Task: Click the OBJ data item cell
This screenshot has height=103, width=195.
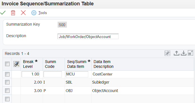Action: tap(78, 91)
